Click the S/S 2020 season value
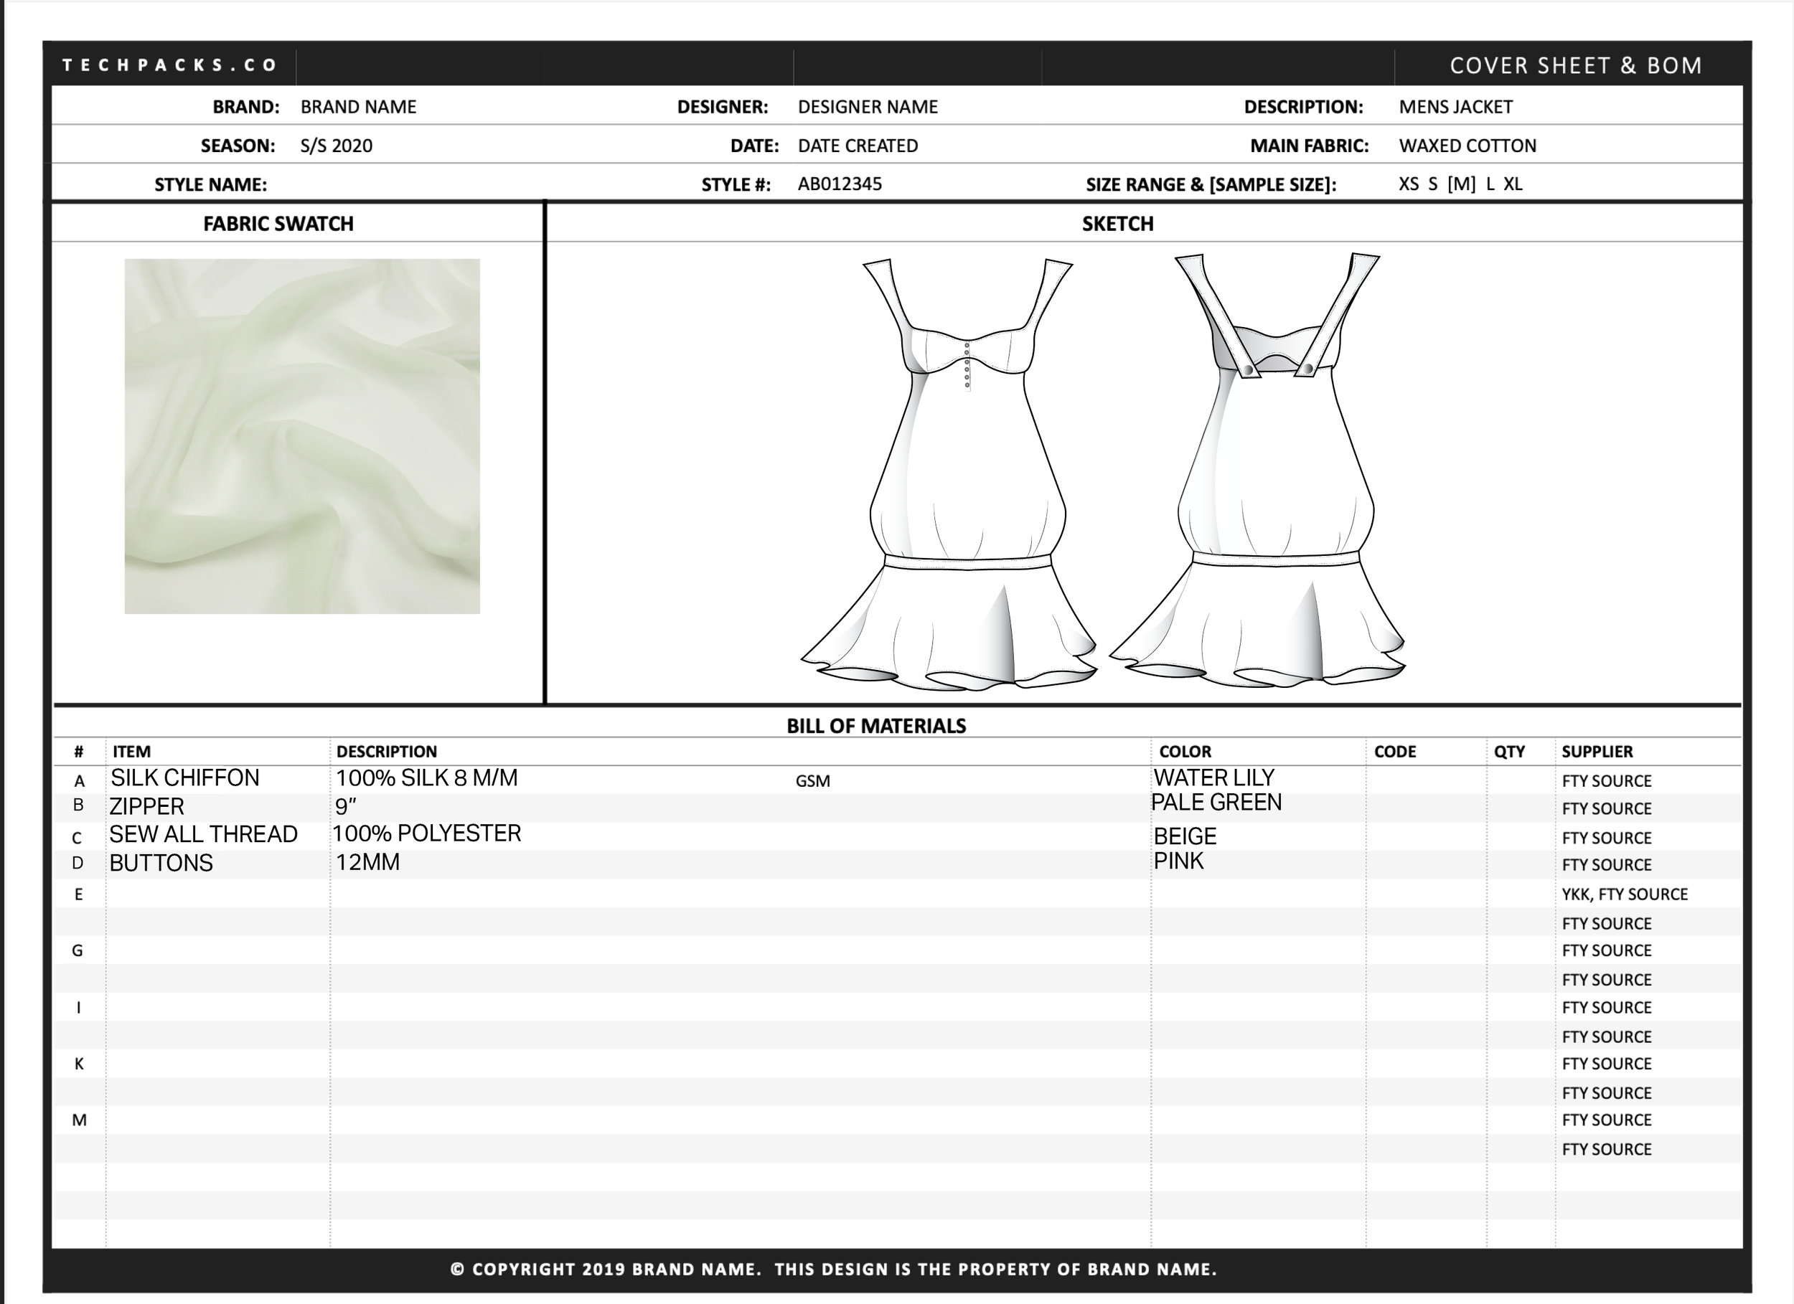Viewport: 1794px width, 1304px height. tap(336, 146)
